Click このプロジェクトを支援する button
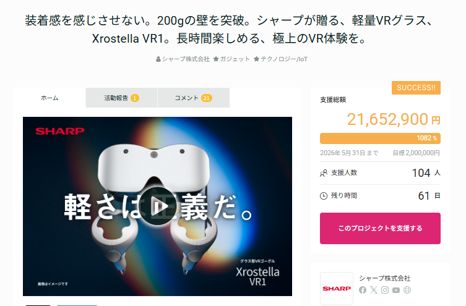 [380, 228]
